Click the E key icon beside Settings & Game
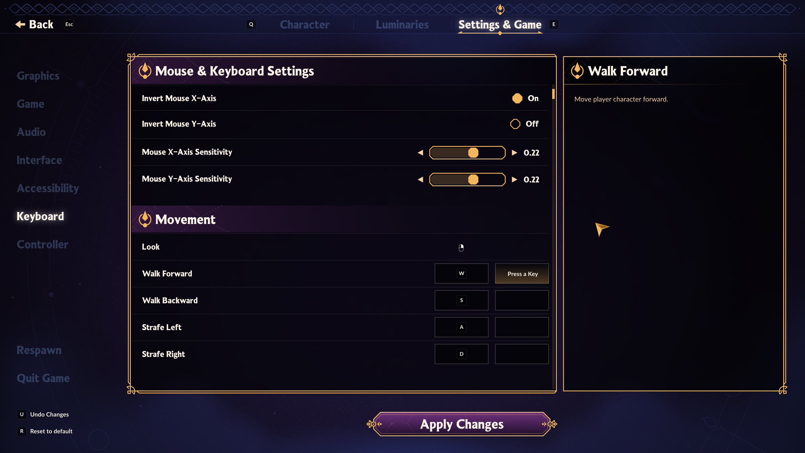 point(553,24)
